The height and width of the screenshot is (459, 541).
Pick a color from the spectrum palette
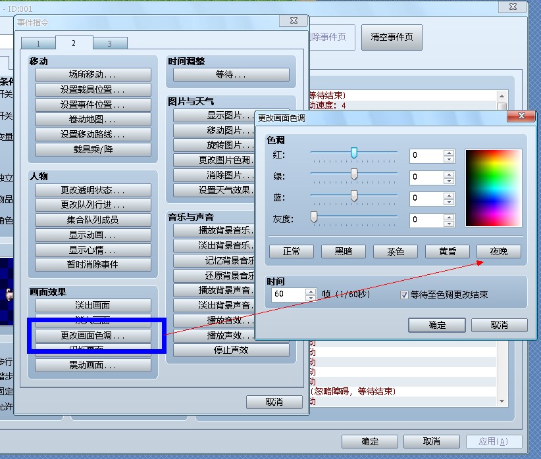[494, 188]
